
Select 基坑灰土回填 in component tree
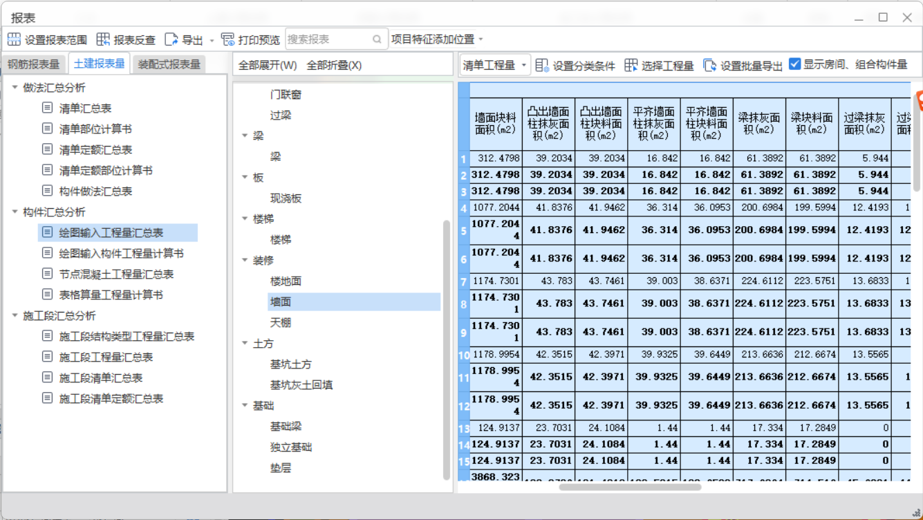click(301, 384)
